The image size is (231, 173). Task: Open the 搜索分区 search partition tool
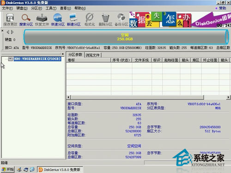26,20
